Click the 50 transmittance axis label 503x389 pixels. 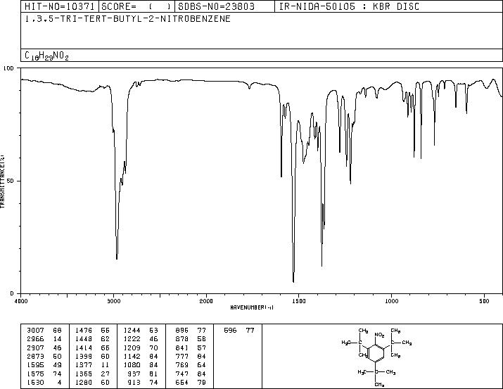[11, 181]
